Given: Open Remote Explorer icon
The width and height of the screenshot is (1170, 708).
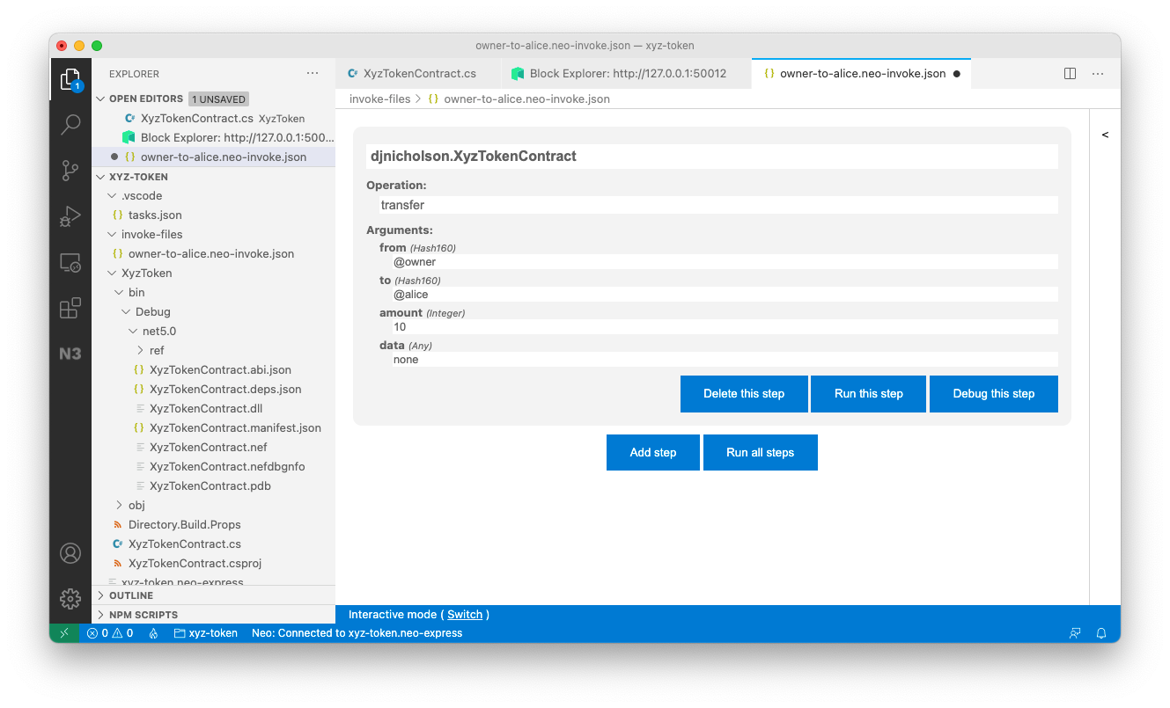Looking at the screenshot, I should pos(70,262).
